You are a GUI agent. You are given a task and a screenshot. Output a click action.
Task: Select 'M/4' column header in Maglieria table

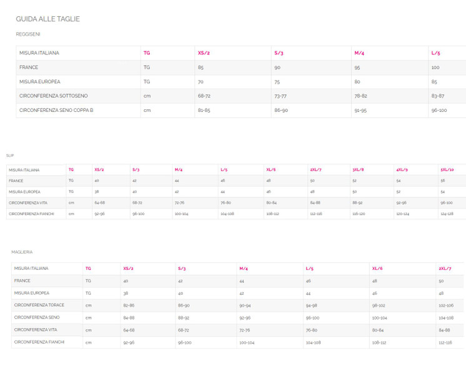click(244, 269)
